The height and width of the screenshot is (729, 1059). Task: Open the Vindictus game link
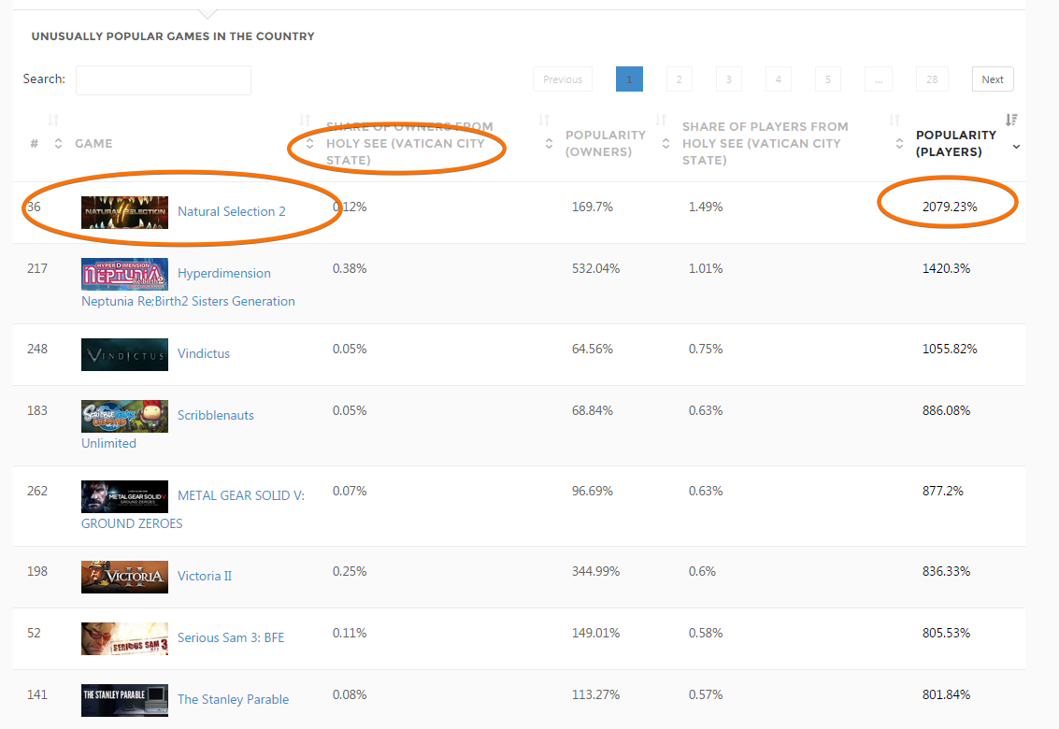click(x=203, y=353)
